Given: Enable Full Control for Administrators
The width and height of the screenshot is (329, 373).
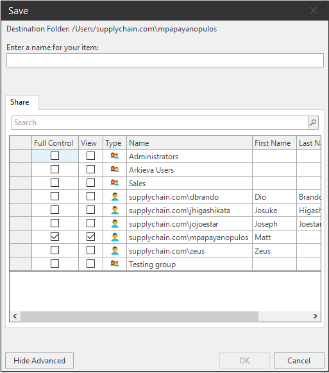Looking at the screenshot, I should (x=55, y=156).
